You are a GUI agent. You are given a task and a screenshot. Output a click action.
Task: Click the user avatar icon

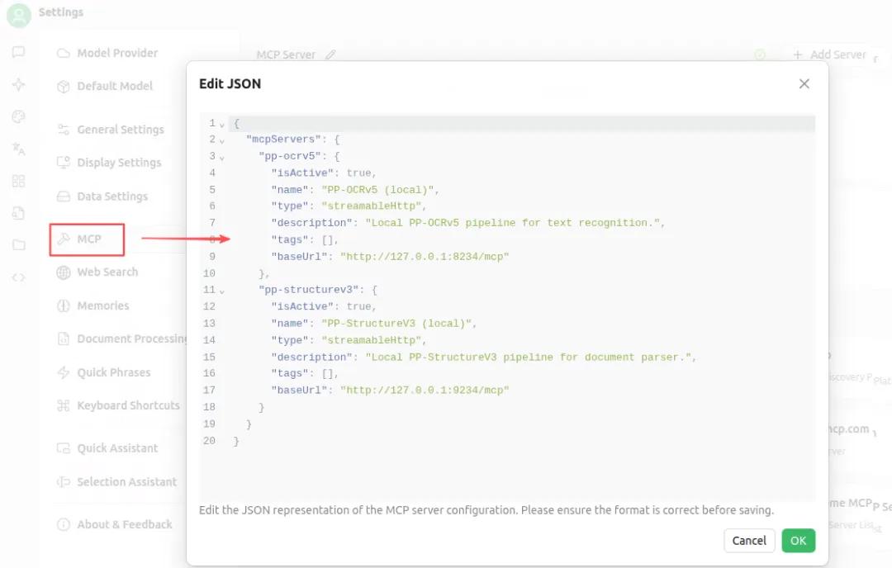pos(18,15)
